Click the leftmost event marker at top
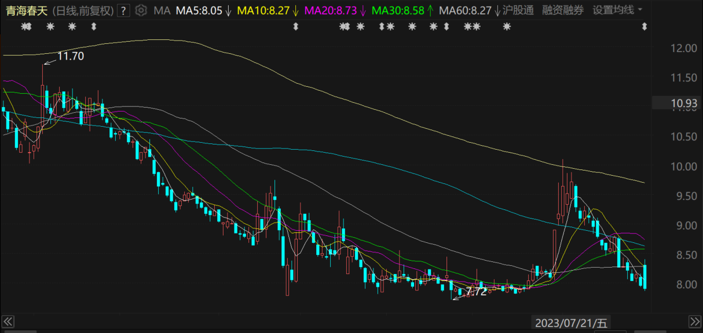 point(26,27)
